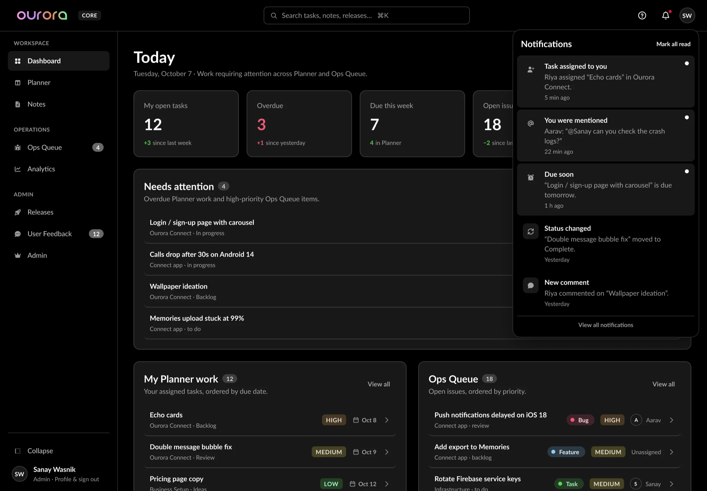Click the Ourora logo
The height and width of the screenshot is (491, 707).
[42, 15]
